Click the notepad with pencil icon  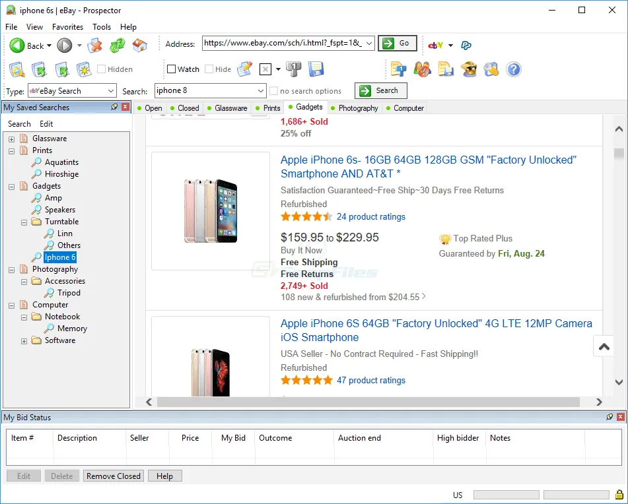245,69
